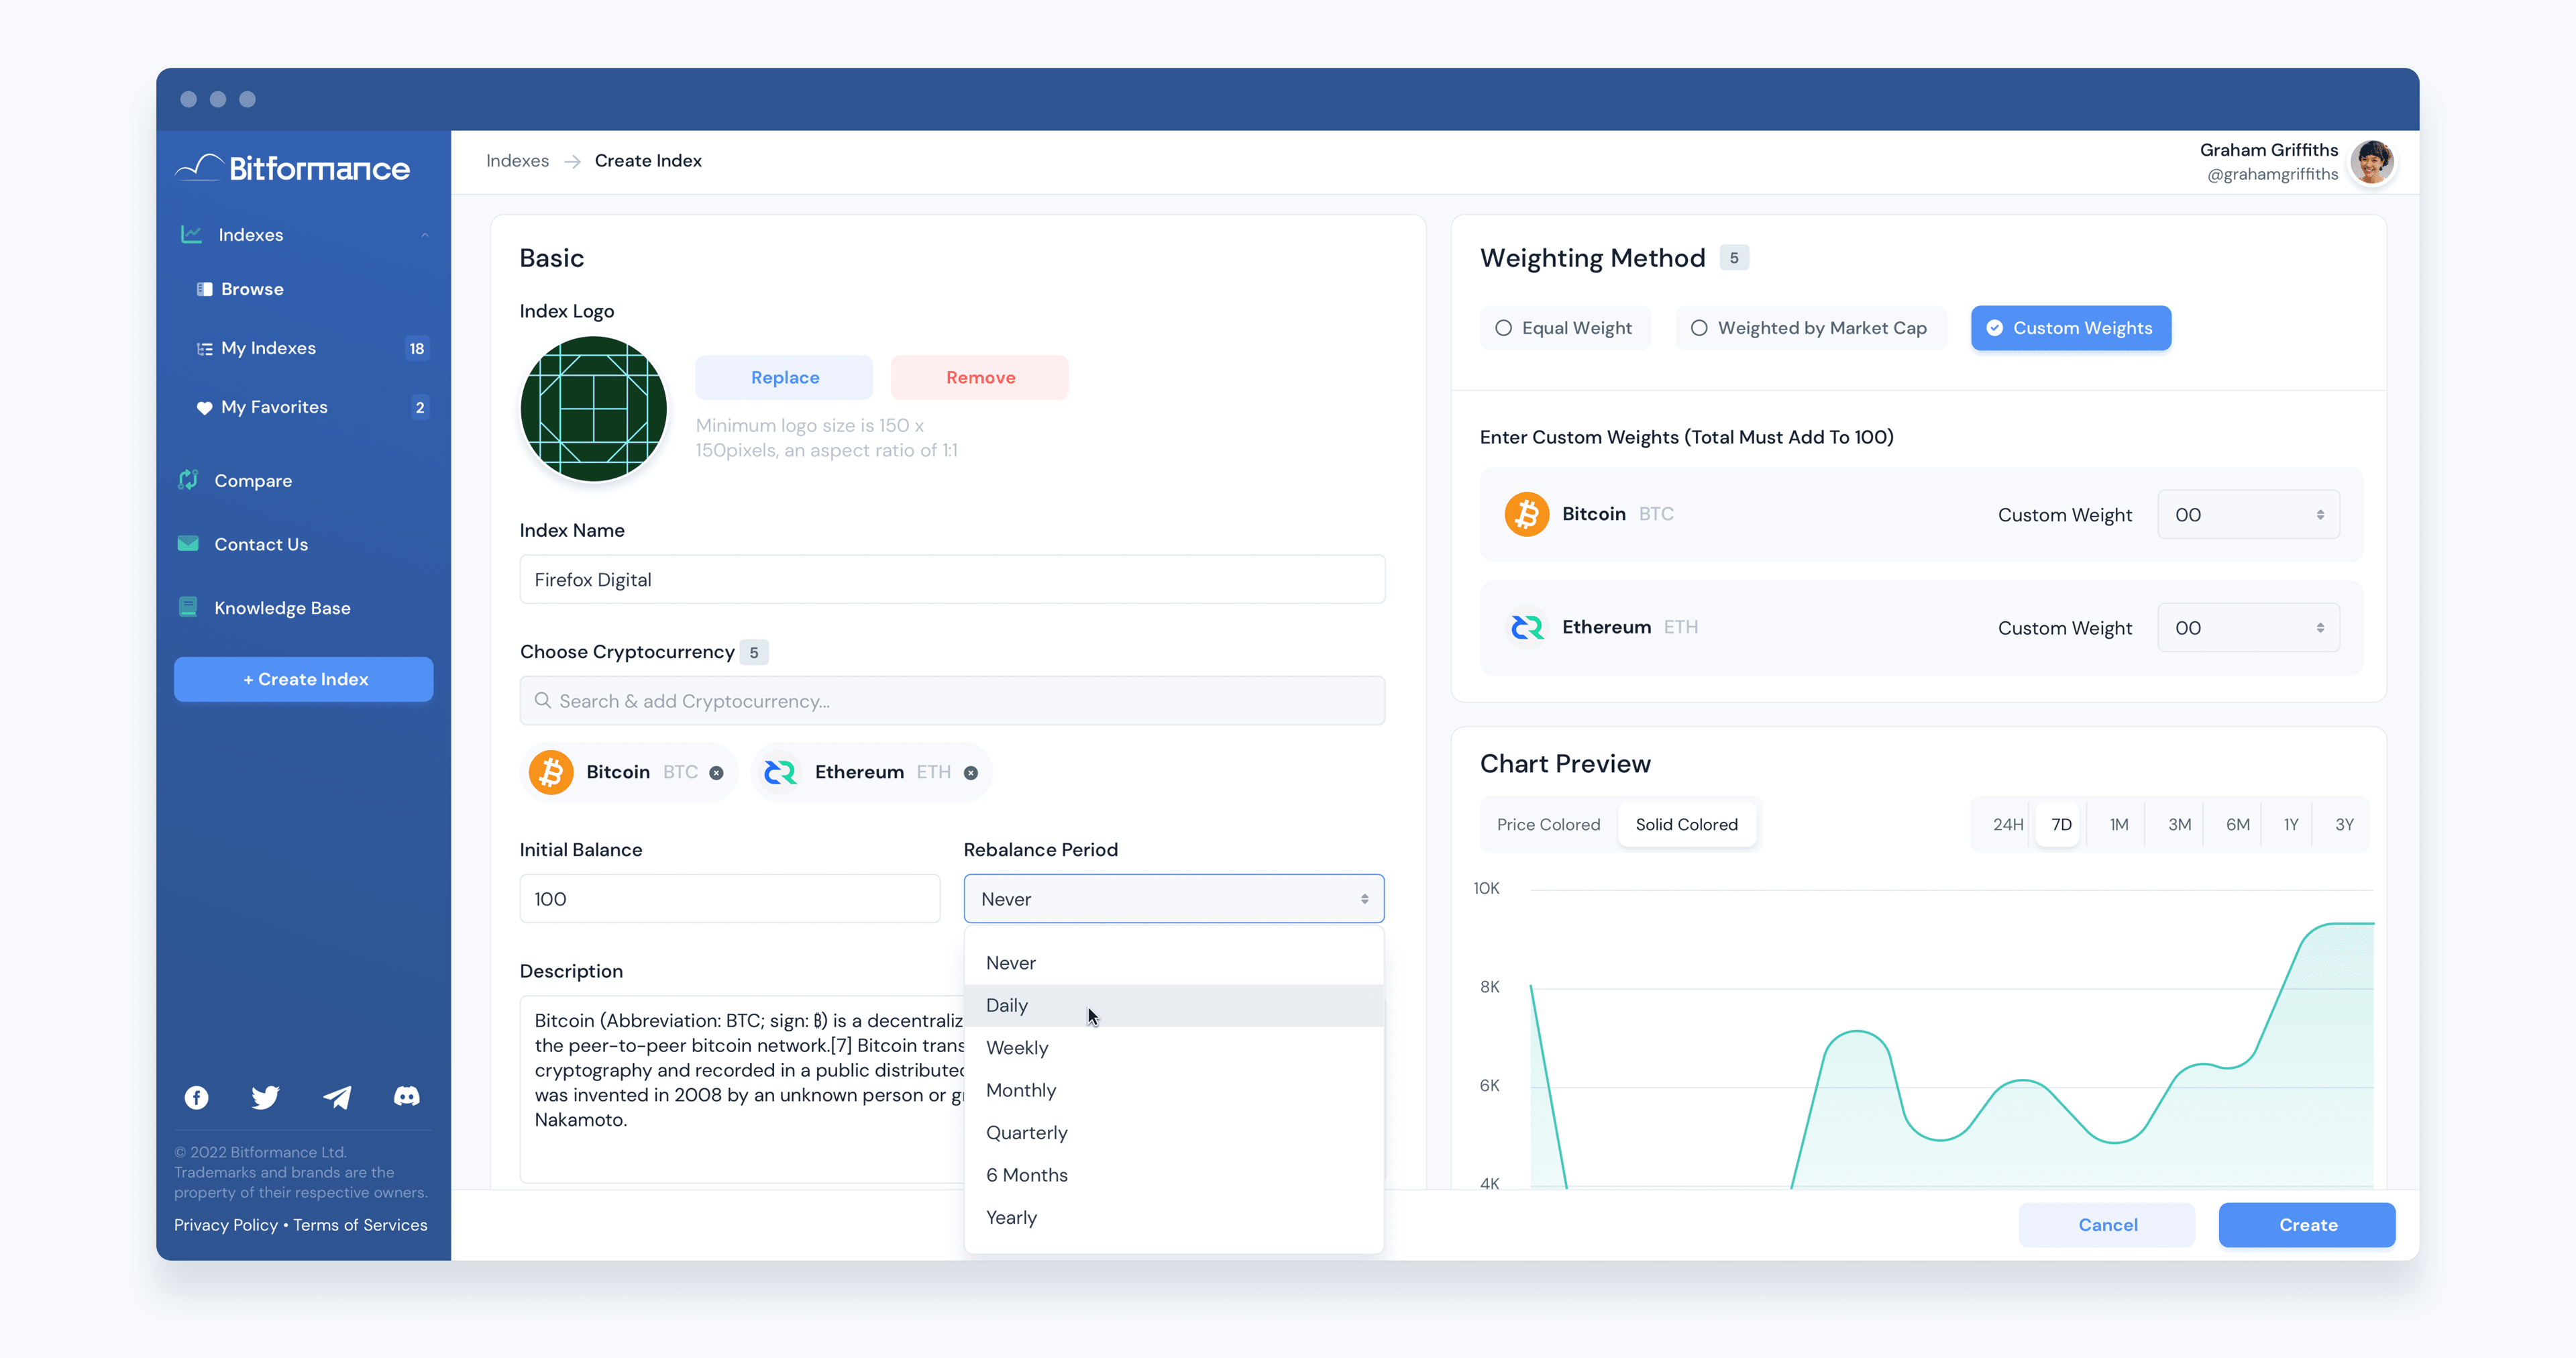This screenshot has width=2576, height=1358.
Task: Choose Monthly in rebalance list
Action: [1174, 1090]
